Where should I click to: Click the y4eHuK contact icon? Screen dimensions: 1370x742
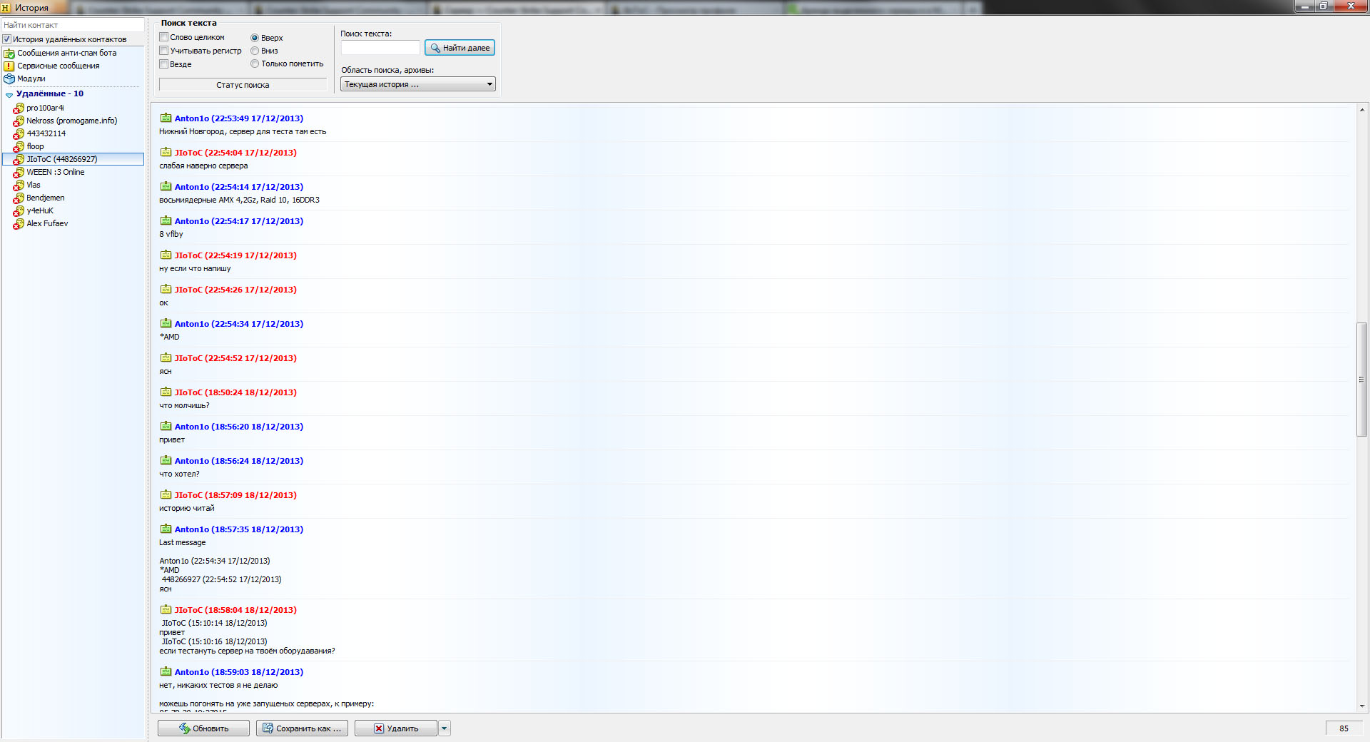click(19, 211)
